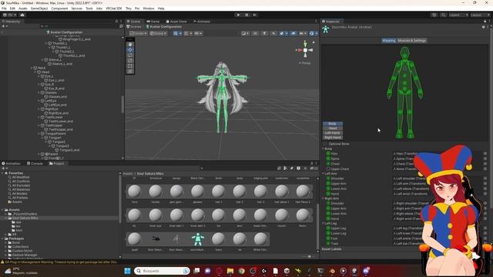Open the cloud services icon in top toolbar
Image resolution: width=493 pixels, height=277 pixels.
click(22, 15)
